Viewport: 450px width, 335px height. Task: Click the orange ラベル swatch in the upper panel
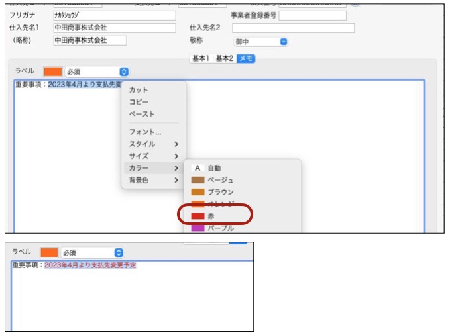[52, 72]
